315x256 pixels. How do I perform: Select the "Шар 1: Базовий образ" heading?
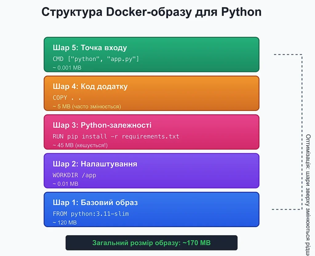95,203
